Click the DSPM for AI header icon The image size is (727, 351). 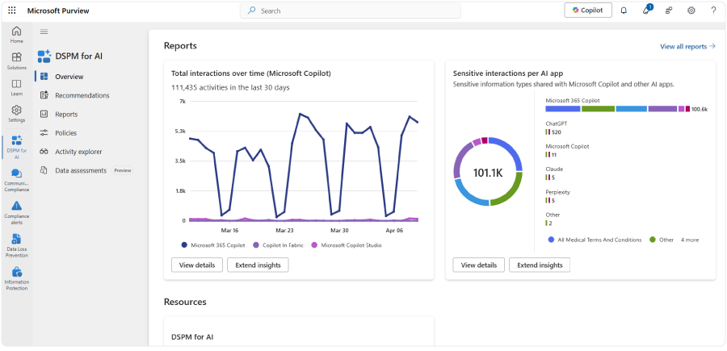tap(44, 56)
